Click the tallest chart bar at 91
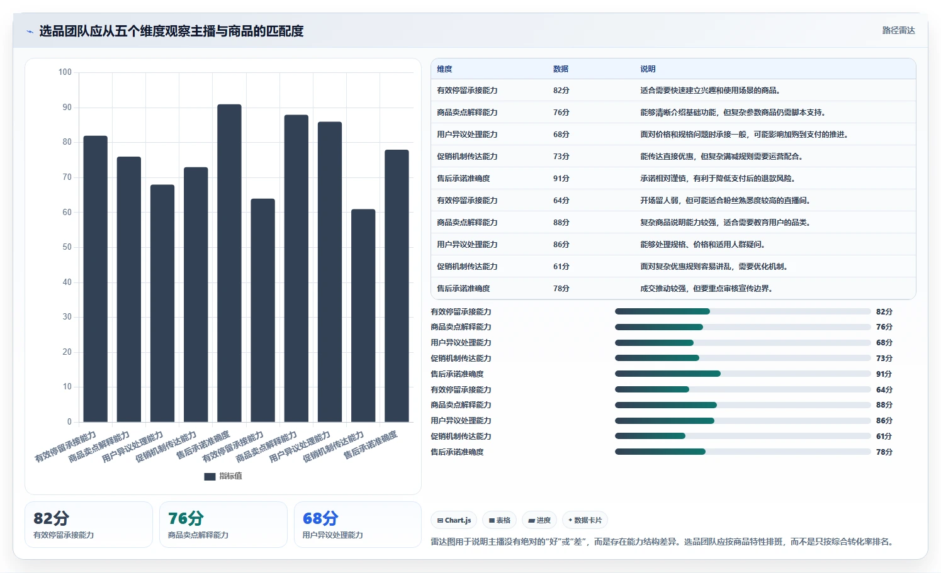941x573 pixels. coord(229,263)
